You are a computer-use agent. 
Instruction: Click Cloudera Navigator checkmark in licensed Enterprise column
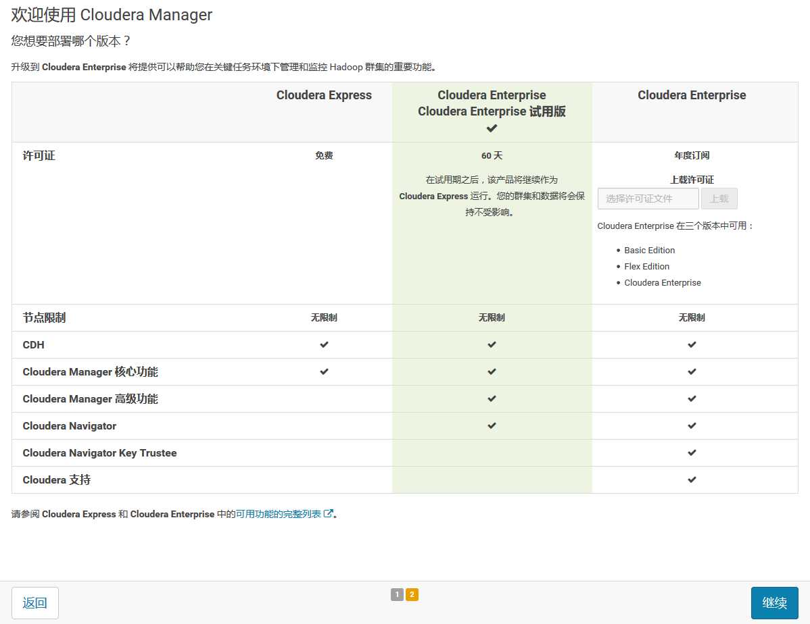coord(692,426)
